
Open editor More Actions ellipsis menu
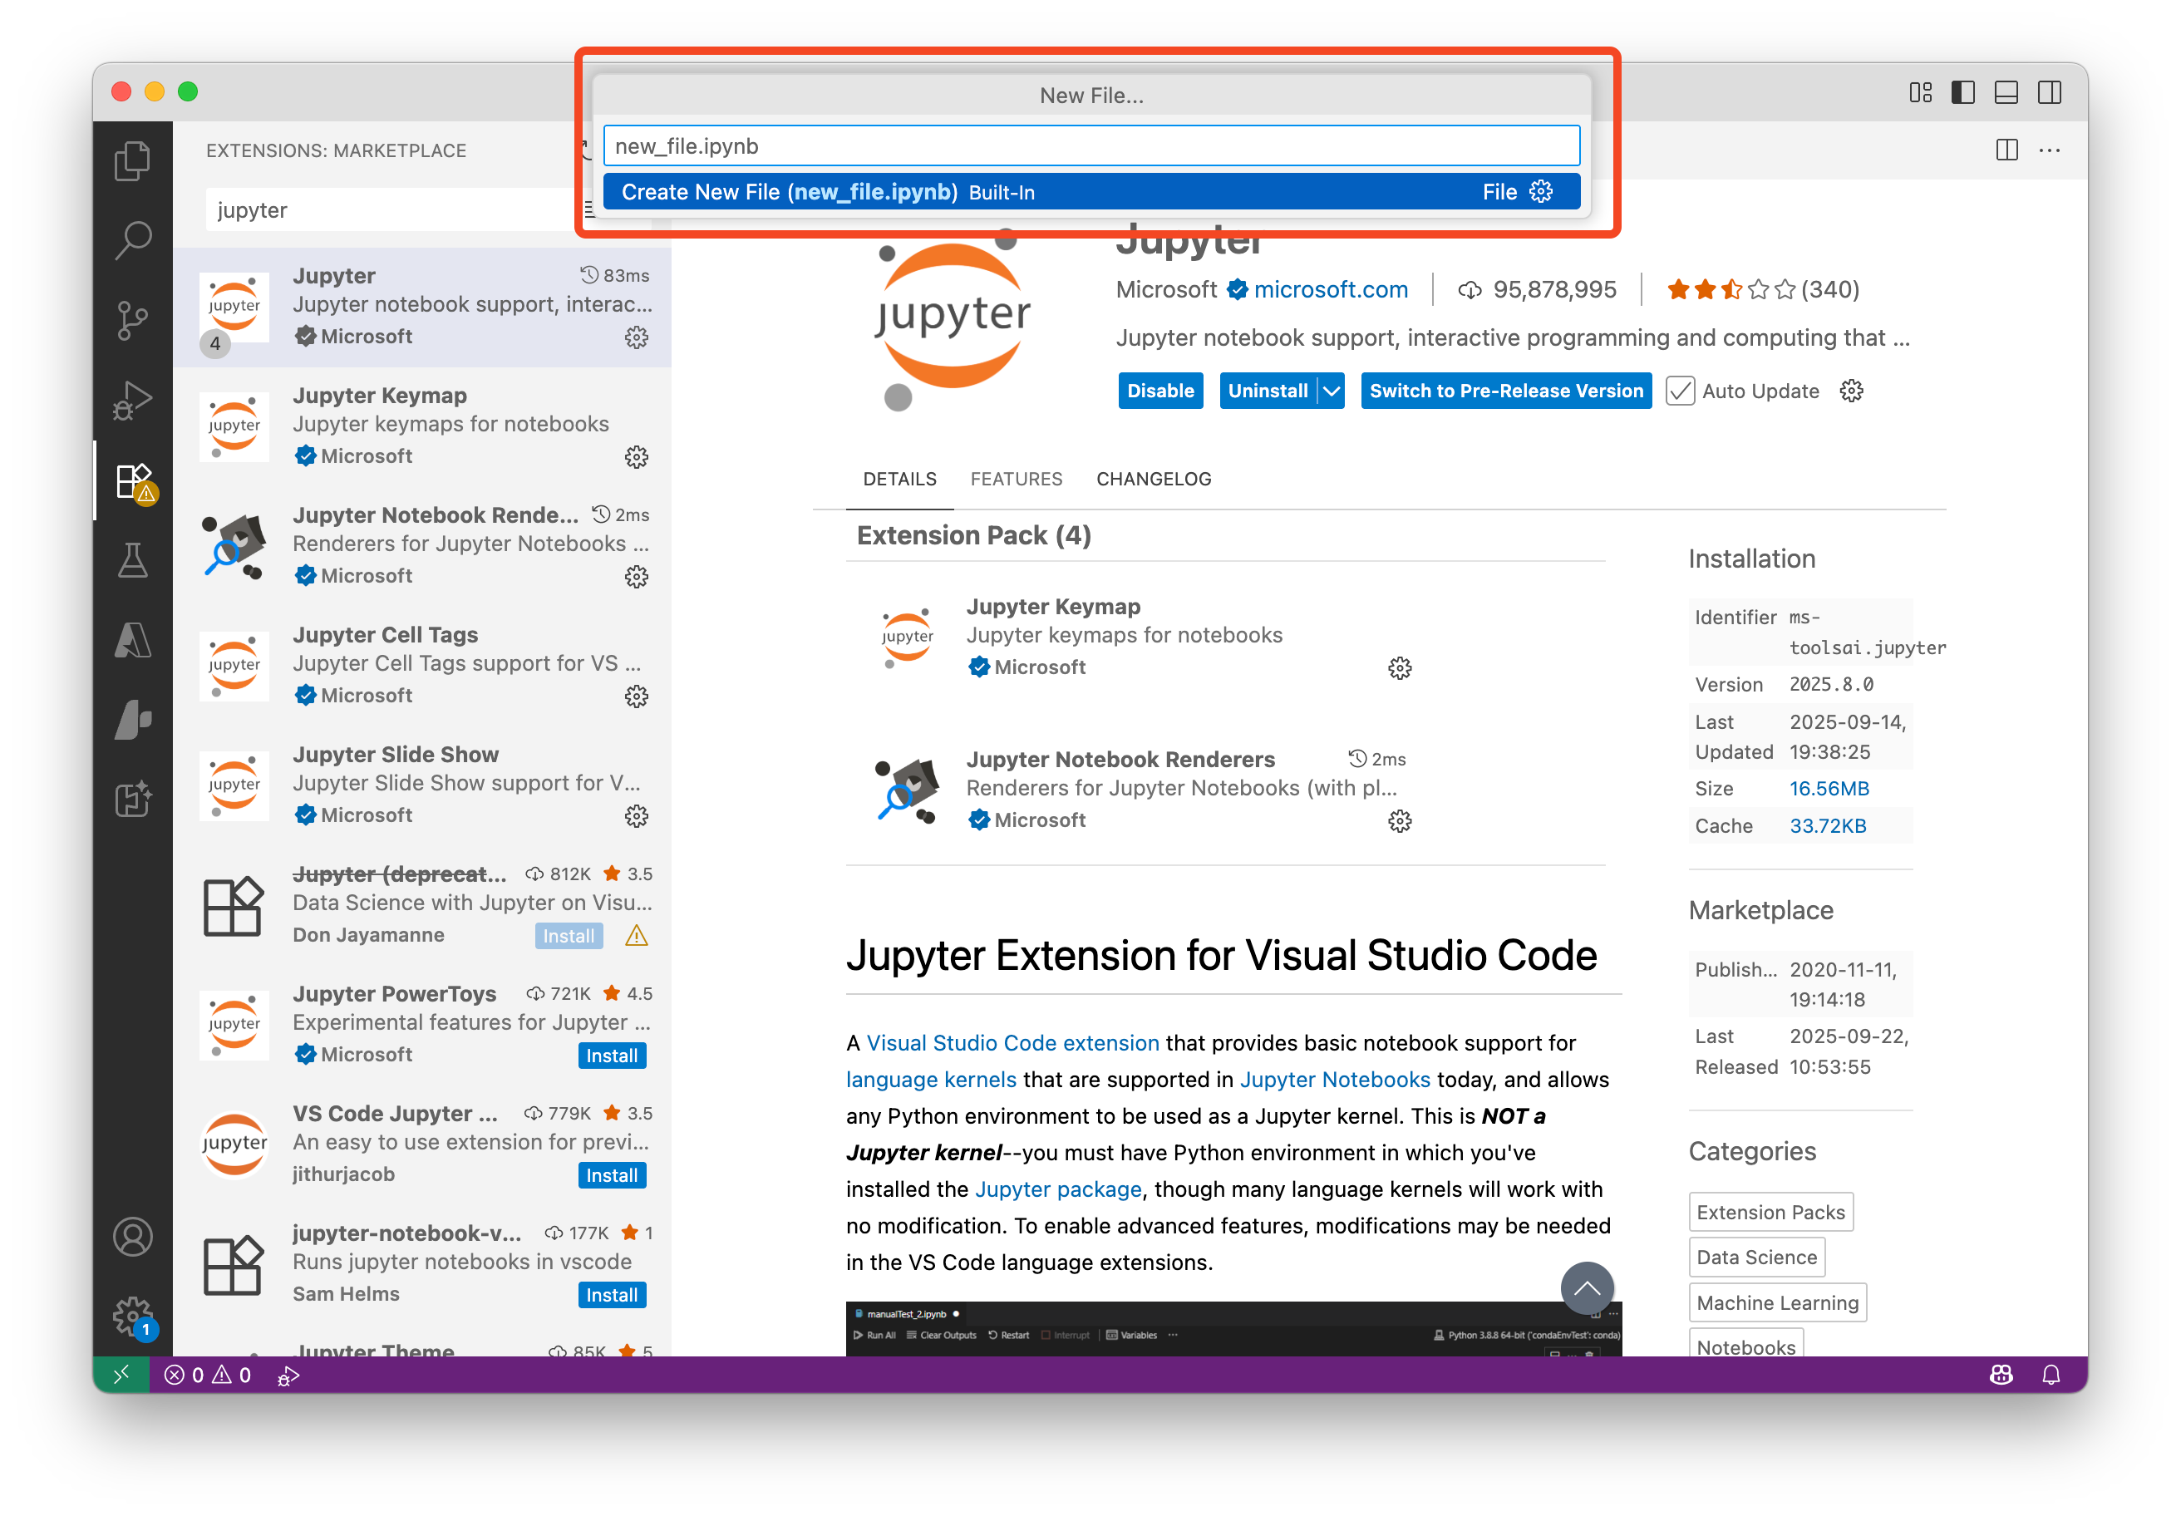pyautogui.click(x=2050, y=150)
